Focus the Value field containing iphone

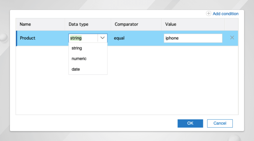(193, 38)
